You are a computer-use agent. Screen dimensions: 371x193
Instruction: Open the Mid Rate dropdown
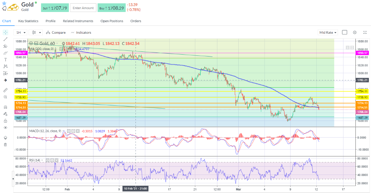[328, 33]
